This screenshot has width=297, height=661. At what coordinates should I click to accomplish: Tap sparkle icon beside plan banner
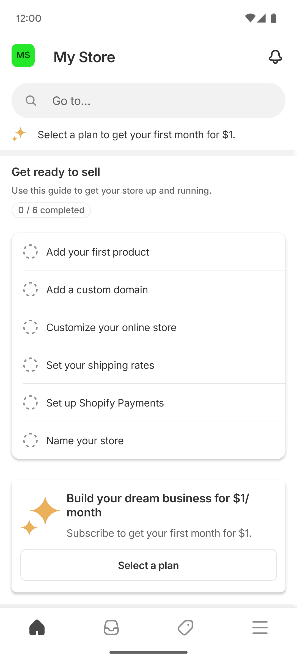[x=19, y=134]
